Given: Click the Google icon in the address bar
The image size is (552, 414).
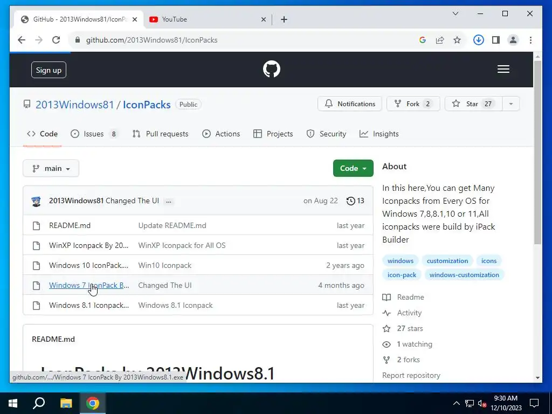Looking at the screenshot, I should (423, 40).
